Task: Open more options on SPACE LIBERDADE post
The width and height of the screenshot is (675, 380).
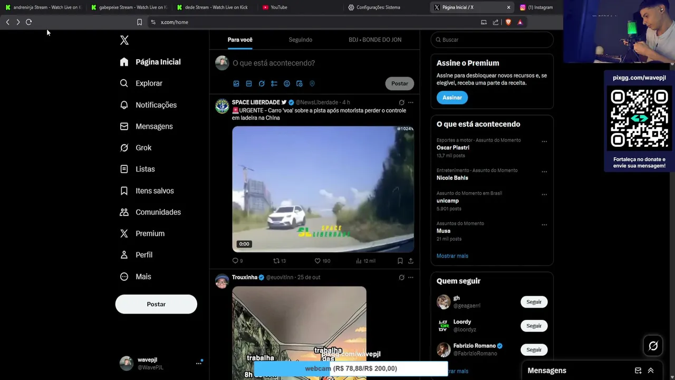Action: click(411, 102)
